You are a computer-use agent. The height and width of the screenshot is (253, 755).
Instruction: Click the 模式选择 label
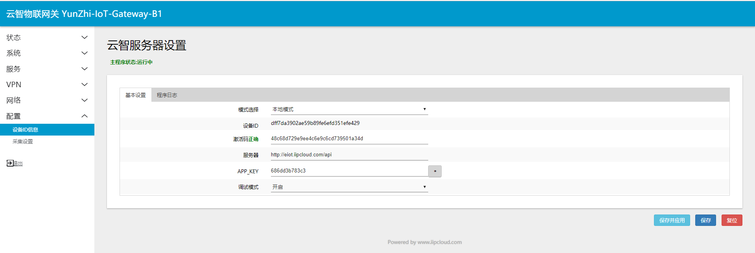pos(248,110)
